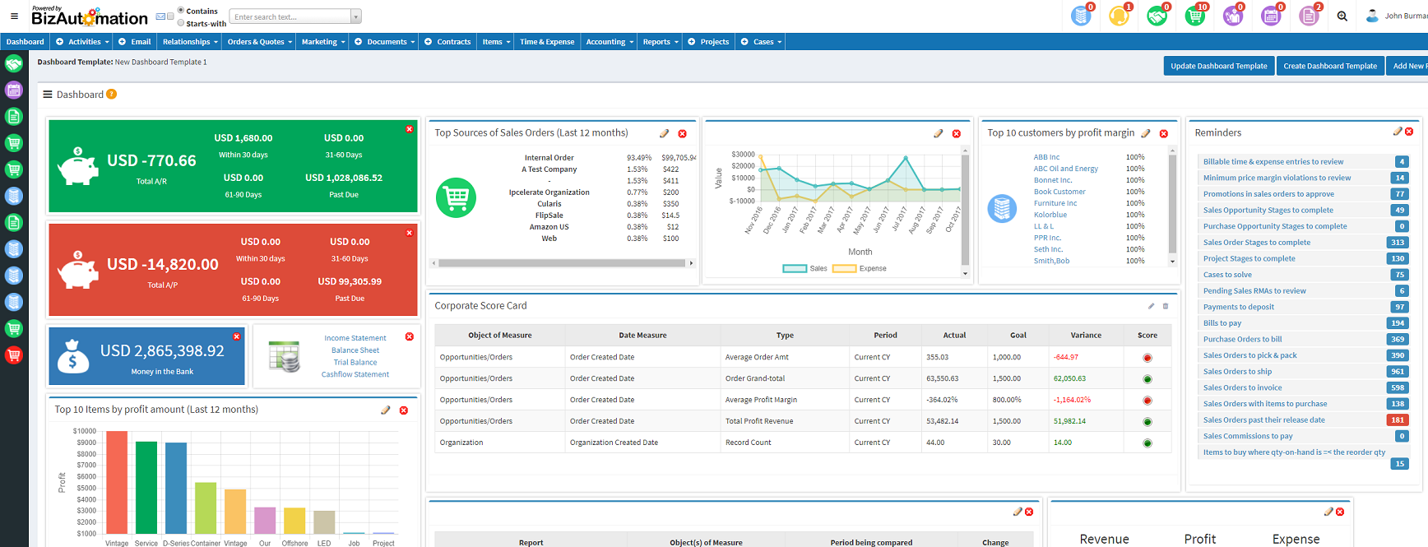Click the orange help icon beside Dashboard title
This screenshot has height=547, width=1428.
[x=112, y=95]
